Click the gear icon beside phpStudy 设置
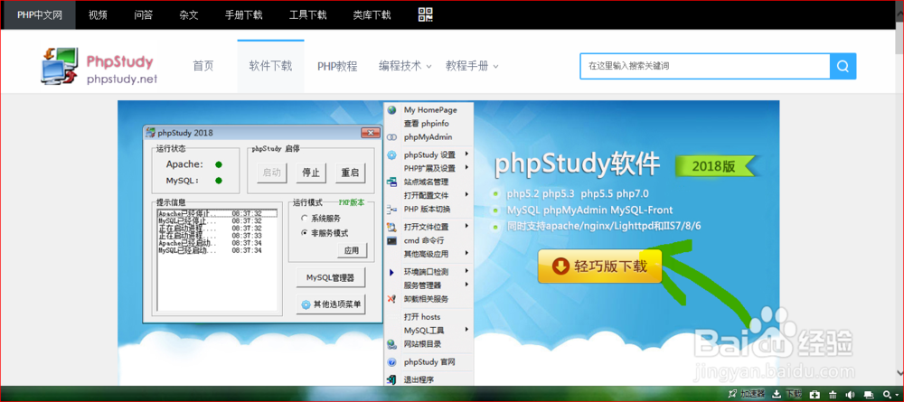904x402 pixels. (x=392, y=154)
